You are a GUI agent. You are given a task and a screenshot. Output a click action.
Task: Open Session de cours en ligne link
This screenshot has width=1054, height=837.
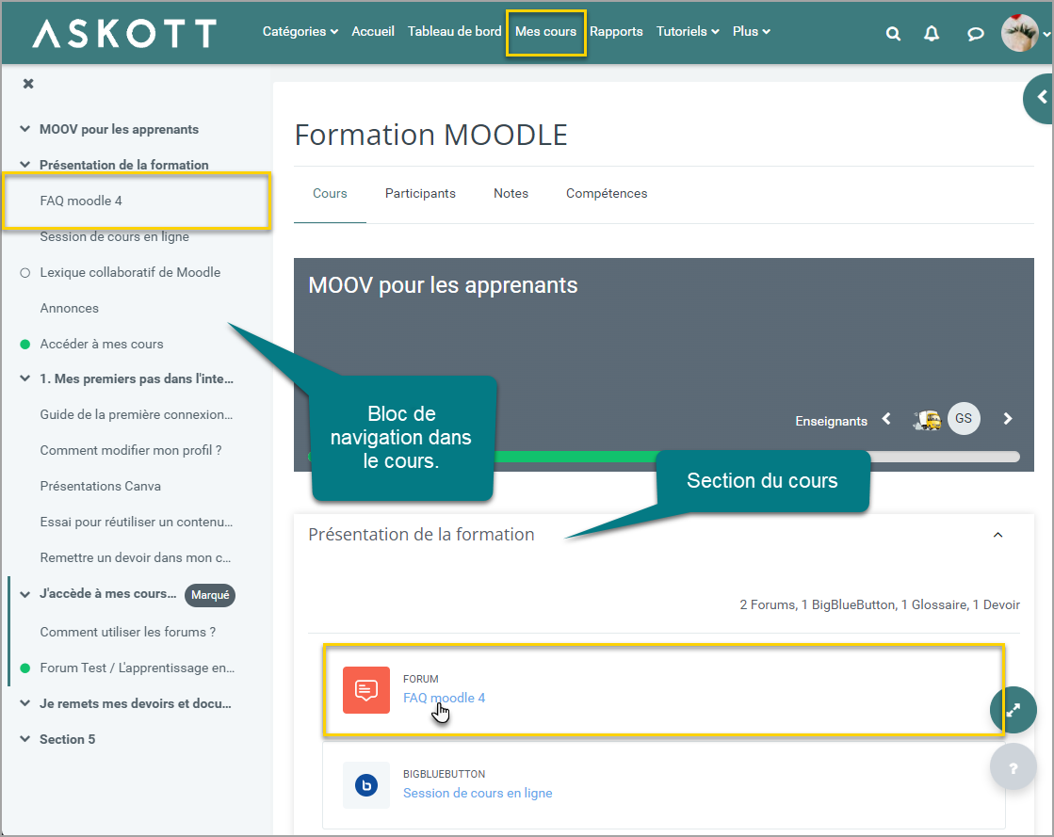click(x=478, y=794)
